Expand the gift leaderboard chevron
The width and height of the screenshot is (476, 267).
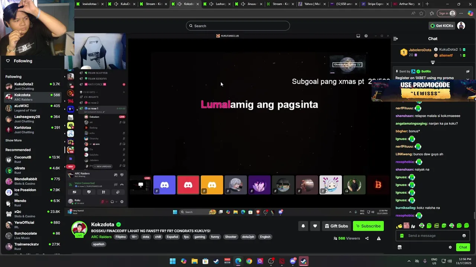coord(432,62)
